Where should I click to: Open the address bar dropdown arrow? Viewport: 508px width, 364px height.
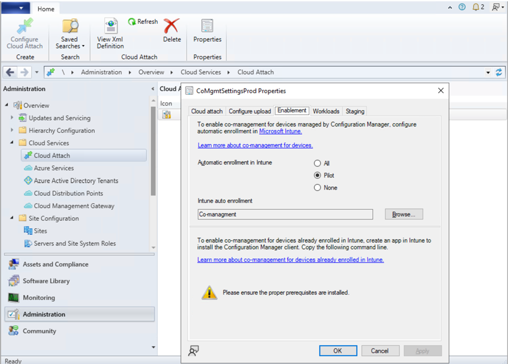pos(488,72)
